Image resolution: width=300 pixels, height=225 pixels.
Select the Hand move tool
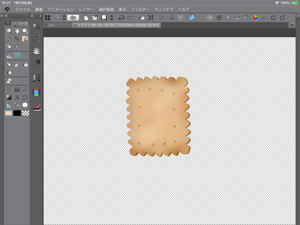17,31
